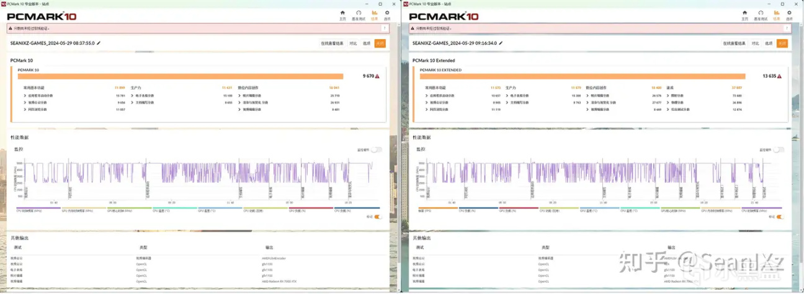Viewport: 804px width, 294px height.
Task: Open Benchmarks (基准测试) icon in left window
Action: point(359,15)
